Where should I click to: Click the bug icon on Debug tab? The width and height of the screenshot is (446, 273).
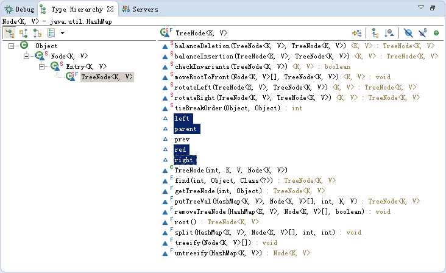pyautogui.click(x=9, y=9)
